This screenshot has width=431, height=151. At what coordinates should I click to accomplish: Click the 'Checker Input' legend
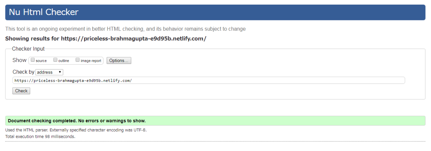coord(28,49)
